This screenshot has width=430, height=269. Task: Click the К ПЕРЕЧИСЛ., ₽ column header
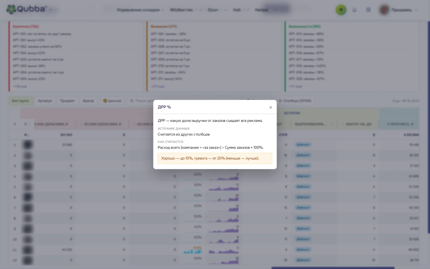(x=399, y=124)
